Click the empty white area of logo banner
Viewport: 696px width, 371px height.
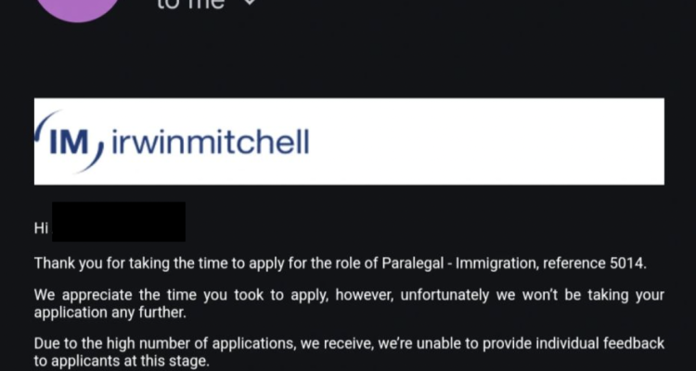[x=488, y=141]
